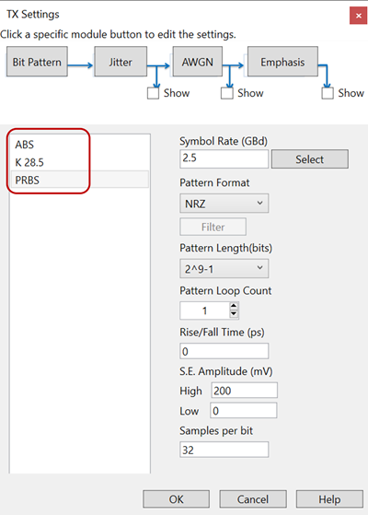
Task: Click the Symbol Rate input field
Action: pos(224,158)
